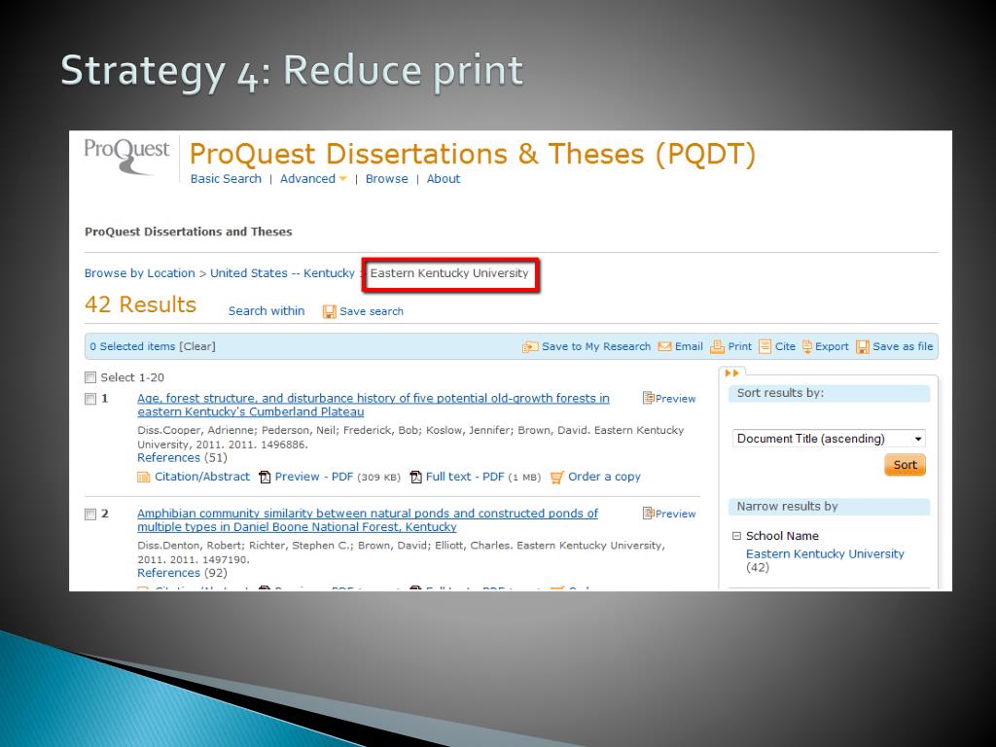Click Full text - PDF icon for result 1
The height and width of the screenshot is (747, 996).
416,477
